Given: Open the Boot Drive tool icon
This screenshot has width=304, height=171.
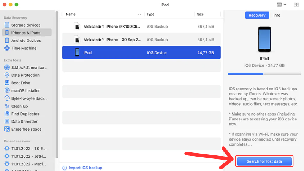Looking at the screenshot, I should (x=7, y=83).
